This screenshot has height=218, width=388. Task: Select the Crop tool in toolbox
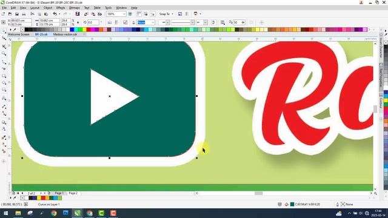(x=4, y=46)
